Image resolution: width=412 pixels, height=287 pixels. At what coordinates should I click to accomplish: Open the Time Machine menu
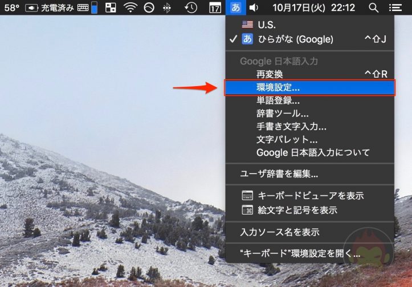coord(191,8)
